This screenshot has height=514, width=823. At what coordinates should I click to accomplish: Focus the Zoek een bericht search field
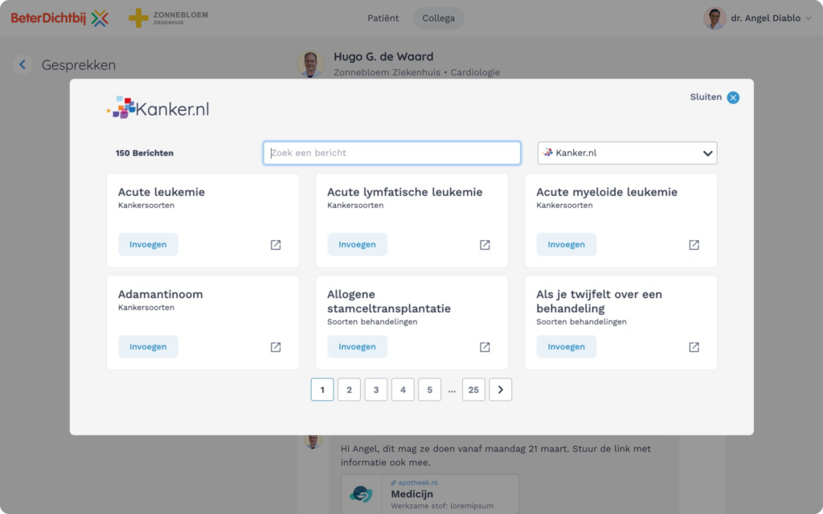(392, 153)
